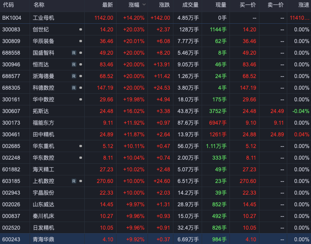311x244 pixels.
Task: Sort by the 涨跌 column header
Action: 164,5
